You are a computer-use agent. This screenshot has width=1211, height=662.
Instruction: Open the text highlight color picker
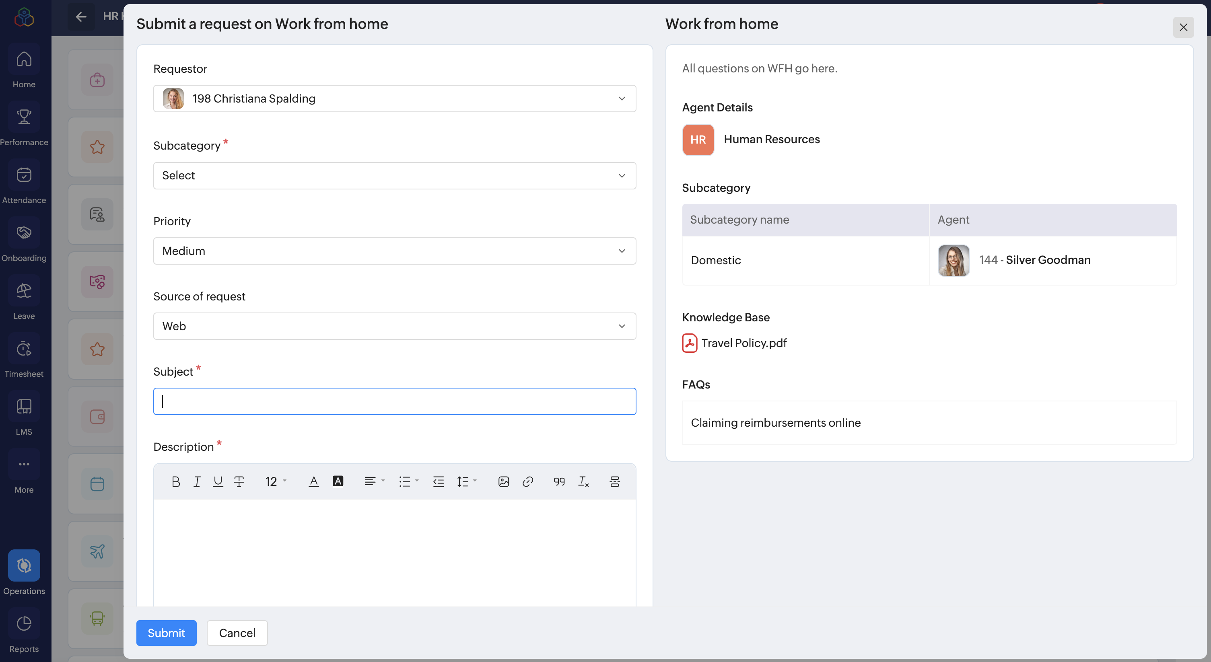338,481
